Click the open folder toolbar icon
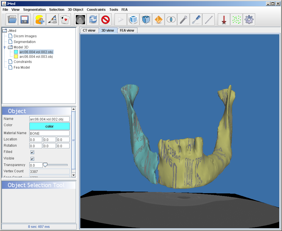282x231 pixels. click(12, 20)
